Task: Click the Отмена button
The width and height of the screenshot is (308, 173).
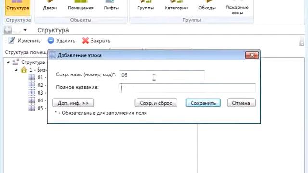Action: 241,103
